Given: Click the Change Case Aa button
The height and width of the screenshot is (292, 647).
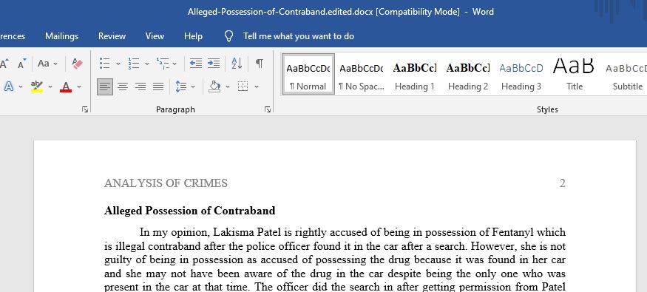Looking at the screenshot, I should 44,64.
